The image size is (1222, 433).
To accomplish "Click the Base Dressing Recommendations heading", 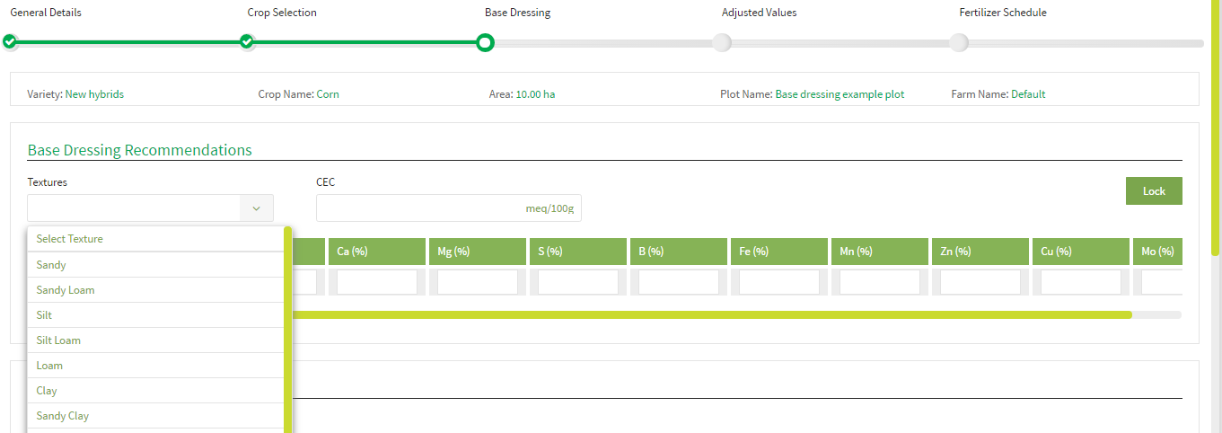I will pos(140,150).
